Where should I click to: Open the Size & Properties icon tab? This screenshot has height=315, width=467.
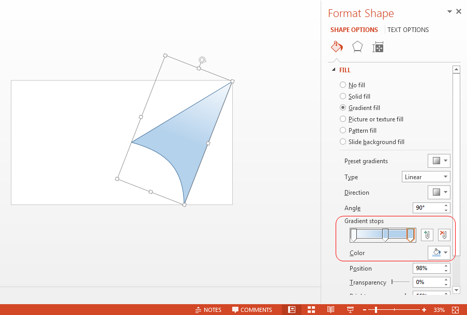[x=378, y=48]
